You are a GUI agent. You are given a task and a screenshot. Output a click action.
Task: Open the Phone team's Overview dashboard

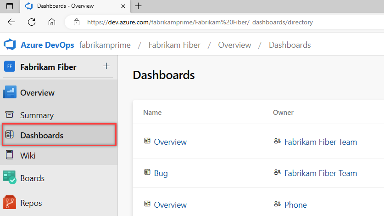pos(170,205)
